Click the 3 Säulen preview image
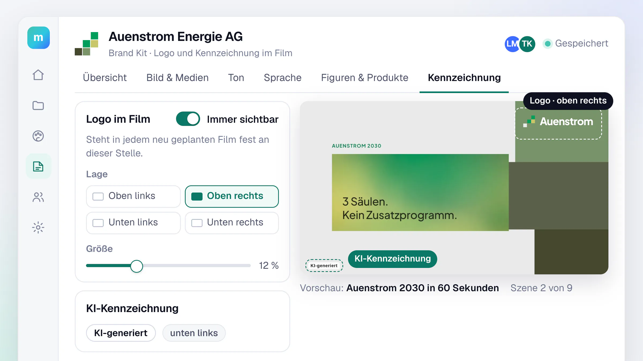 (x=420, y=193)
